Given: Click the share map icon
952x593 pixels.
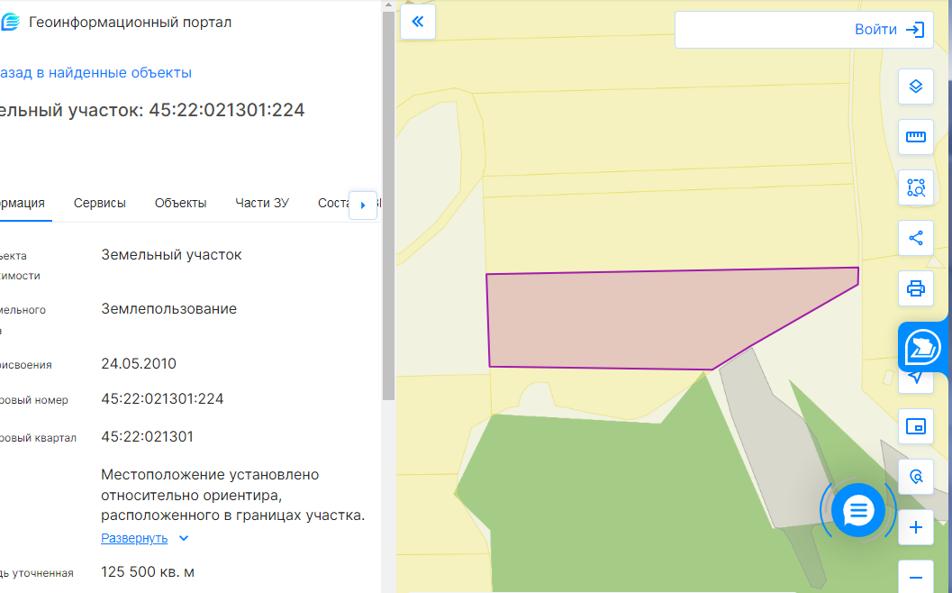Looking at the screenshot, I should pos(916,238).
